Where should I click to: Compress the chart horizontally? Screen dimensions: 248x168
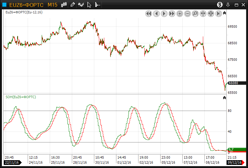point(203,14)
